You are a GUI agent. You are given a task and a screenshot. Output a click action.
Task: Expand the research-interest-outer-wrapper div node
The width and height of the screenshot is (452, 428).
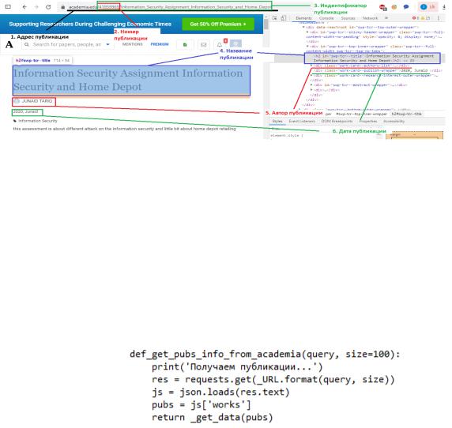point(311,76)
